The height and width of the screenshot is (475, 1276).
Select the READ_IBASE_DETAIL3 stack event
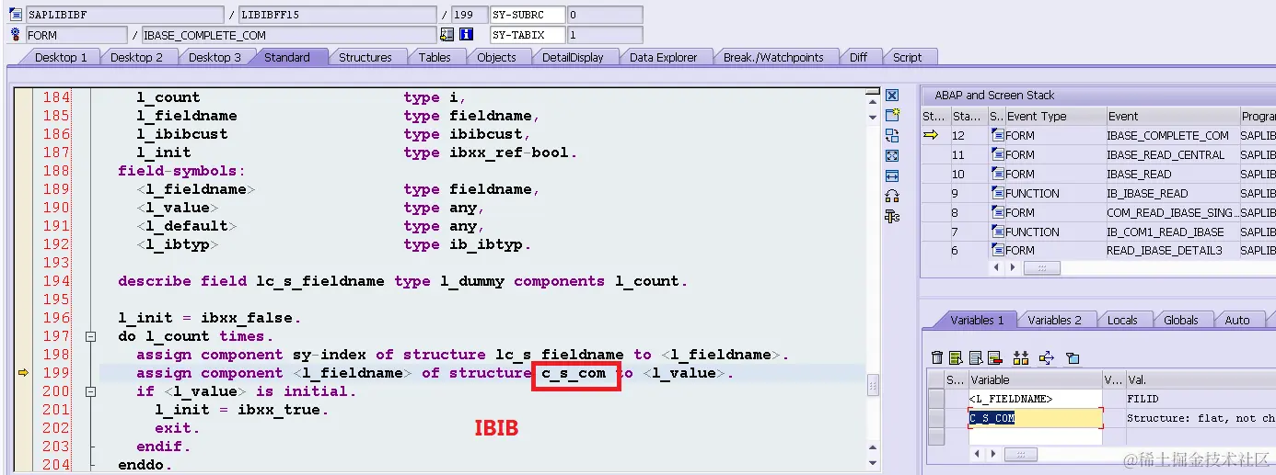point(1164,250)
